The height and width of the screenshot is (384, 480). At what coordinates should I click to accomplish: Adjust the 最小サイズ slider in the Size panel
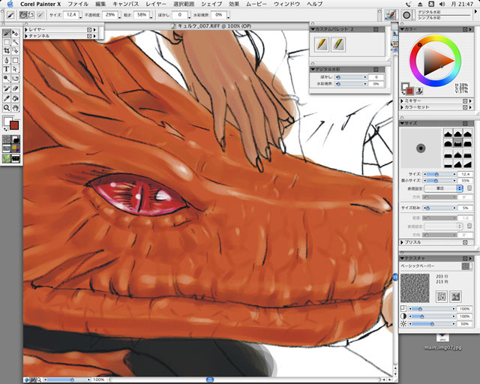click(x=439, y=181)
